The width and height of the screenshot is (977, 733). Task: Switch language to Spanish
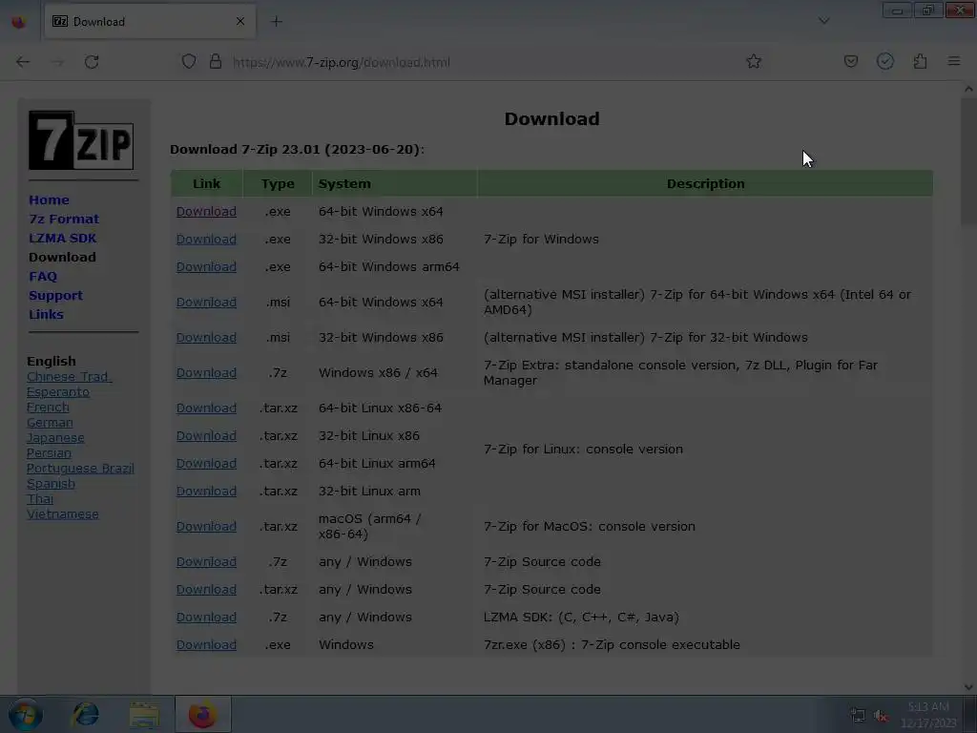pos(51,484)
